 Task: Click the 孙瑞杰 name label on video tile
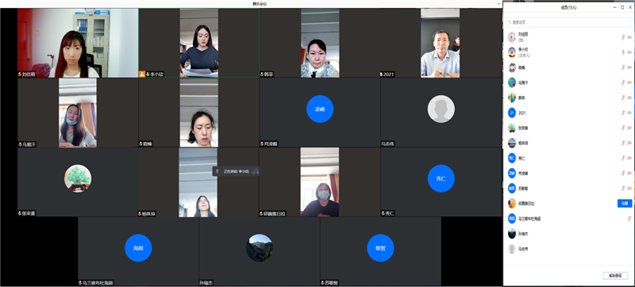tap(206, 283)
